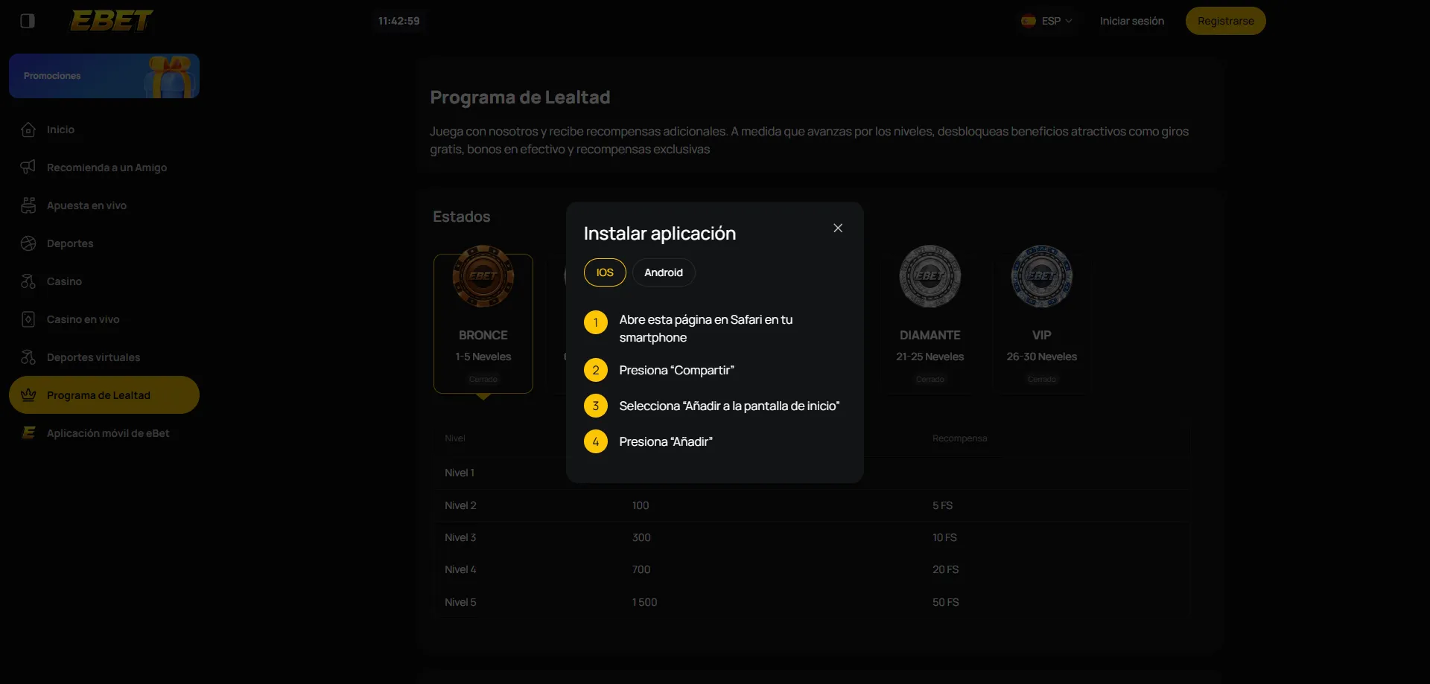The width and height of the screenshot is (1430, 684).
Task: Click the 50 FS reward cell
Action: click(x=945, y=602)
